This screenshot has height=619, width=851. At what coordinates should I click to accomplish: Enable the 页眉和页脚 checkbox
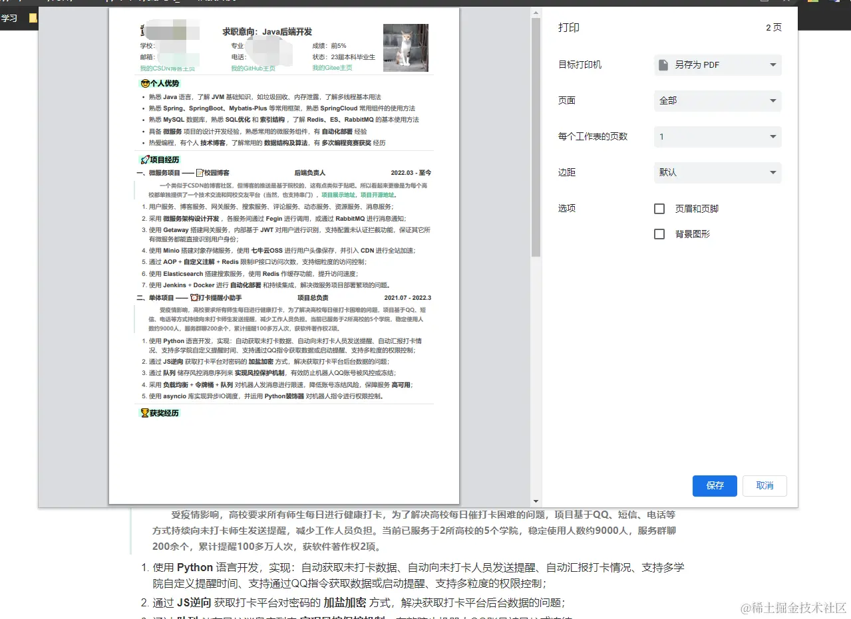[x=659, y=209]
